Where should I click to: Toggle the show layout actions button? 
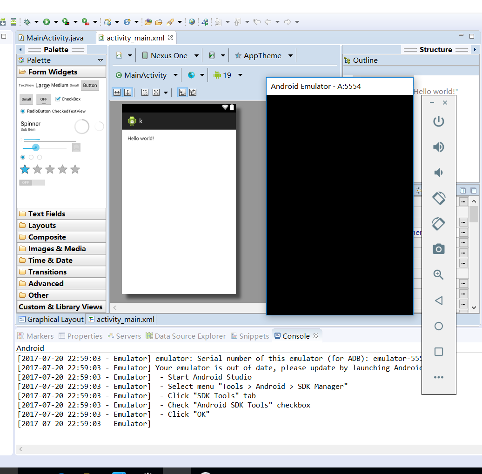[182, 93]
